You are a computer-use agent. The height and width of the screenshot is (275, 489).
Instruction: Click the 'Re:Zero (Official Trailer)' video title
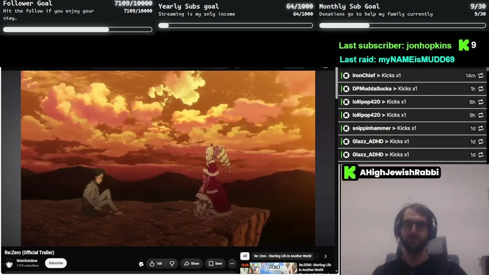[29, 252]
